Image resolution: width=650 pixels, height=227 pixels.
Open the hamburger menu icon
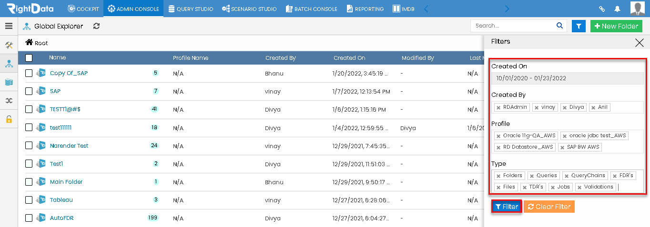point(9,26)
